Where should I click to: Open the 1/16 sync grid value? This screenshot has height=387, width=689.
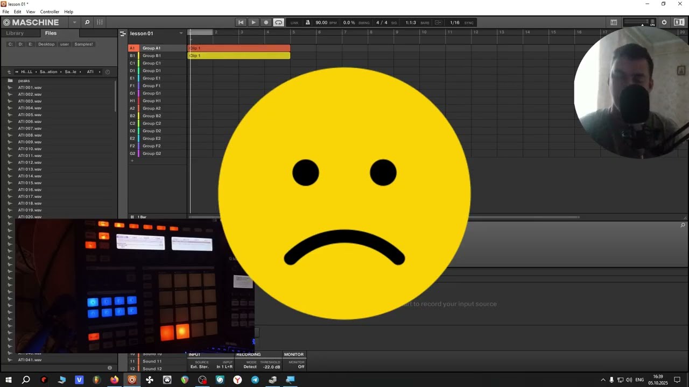(455, 23)
